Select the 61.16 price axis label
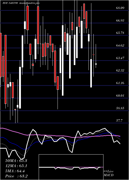 pos(120,83)
